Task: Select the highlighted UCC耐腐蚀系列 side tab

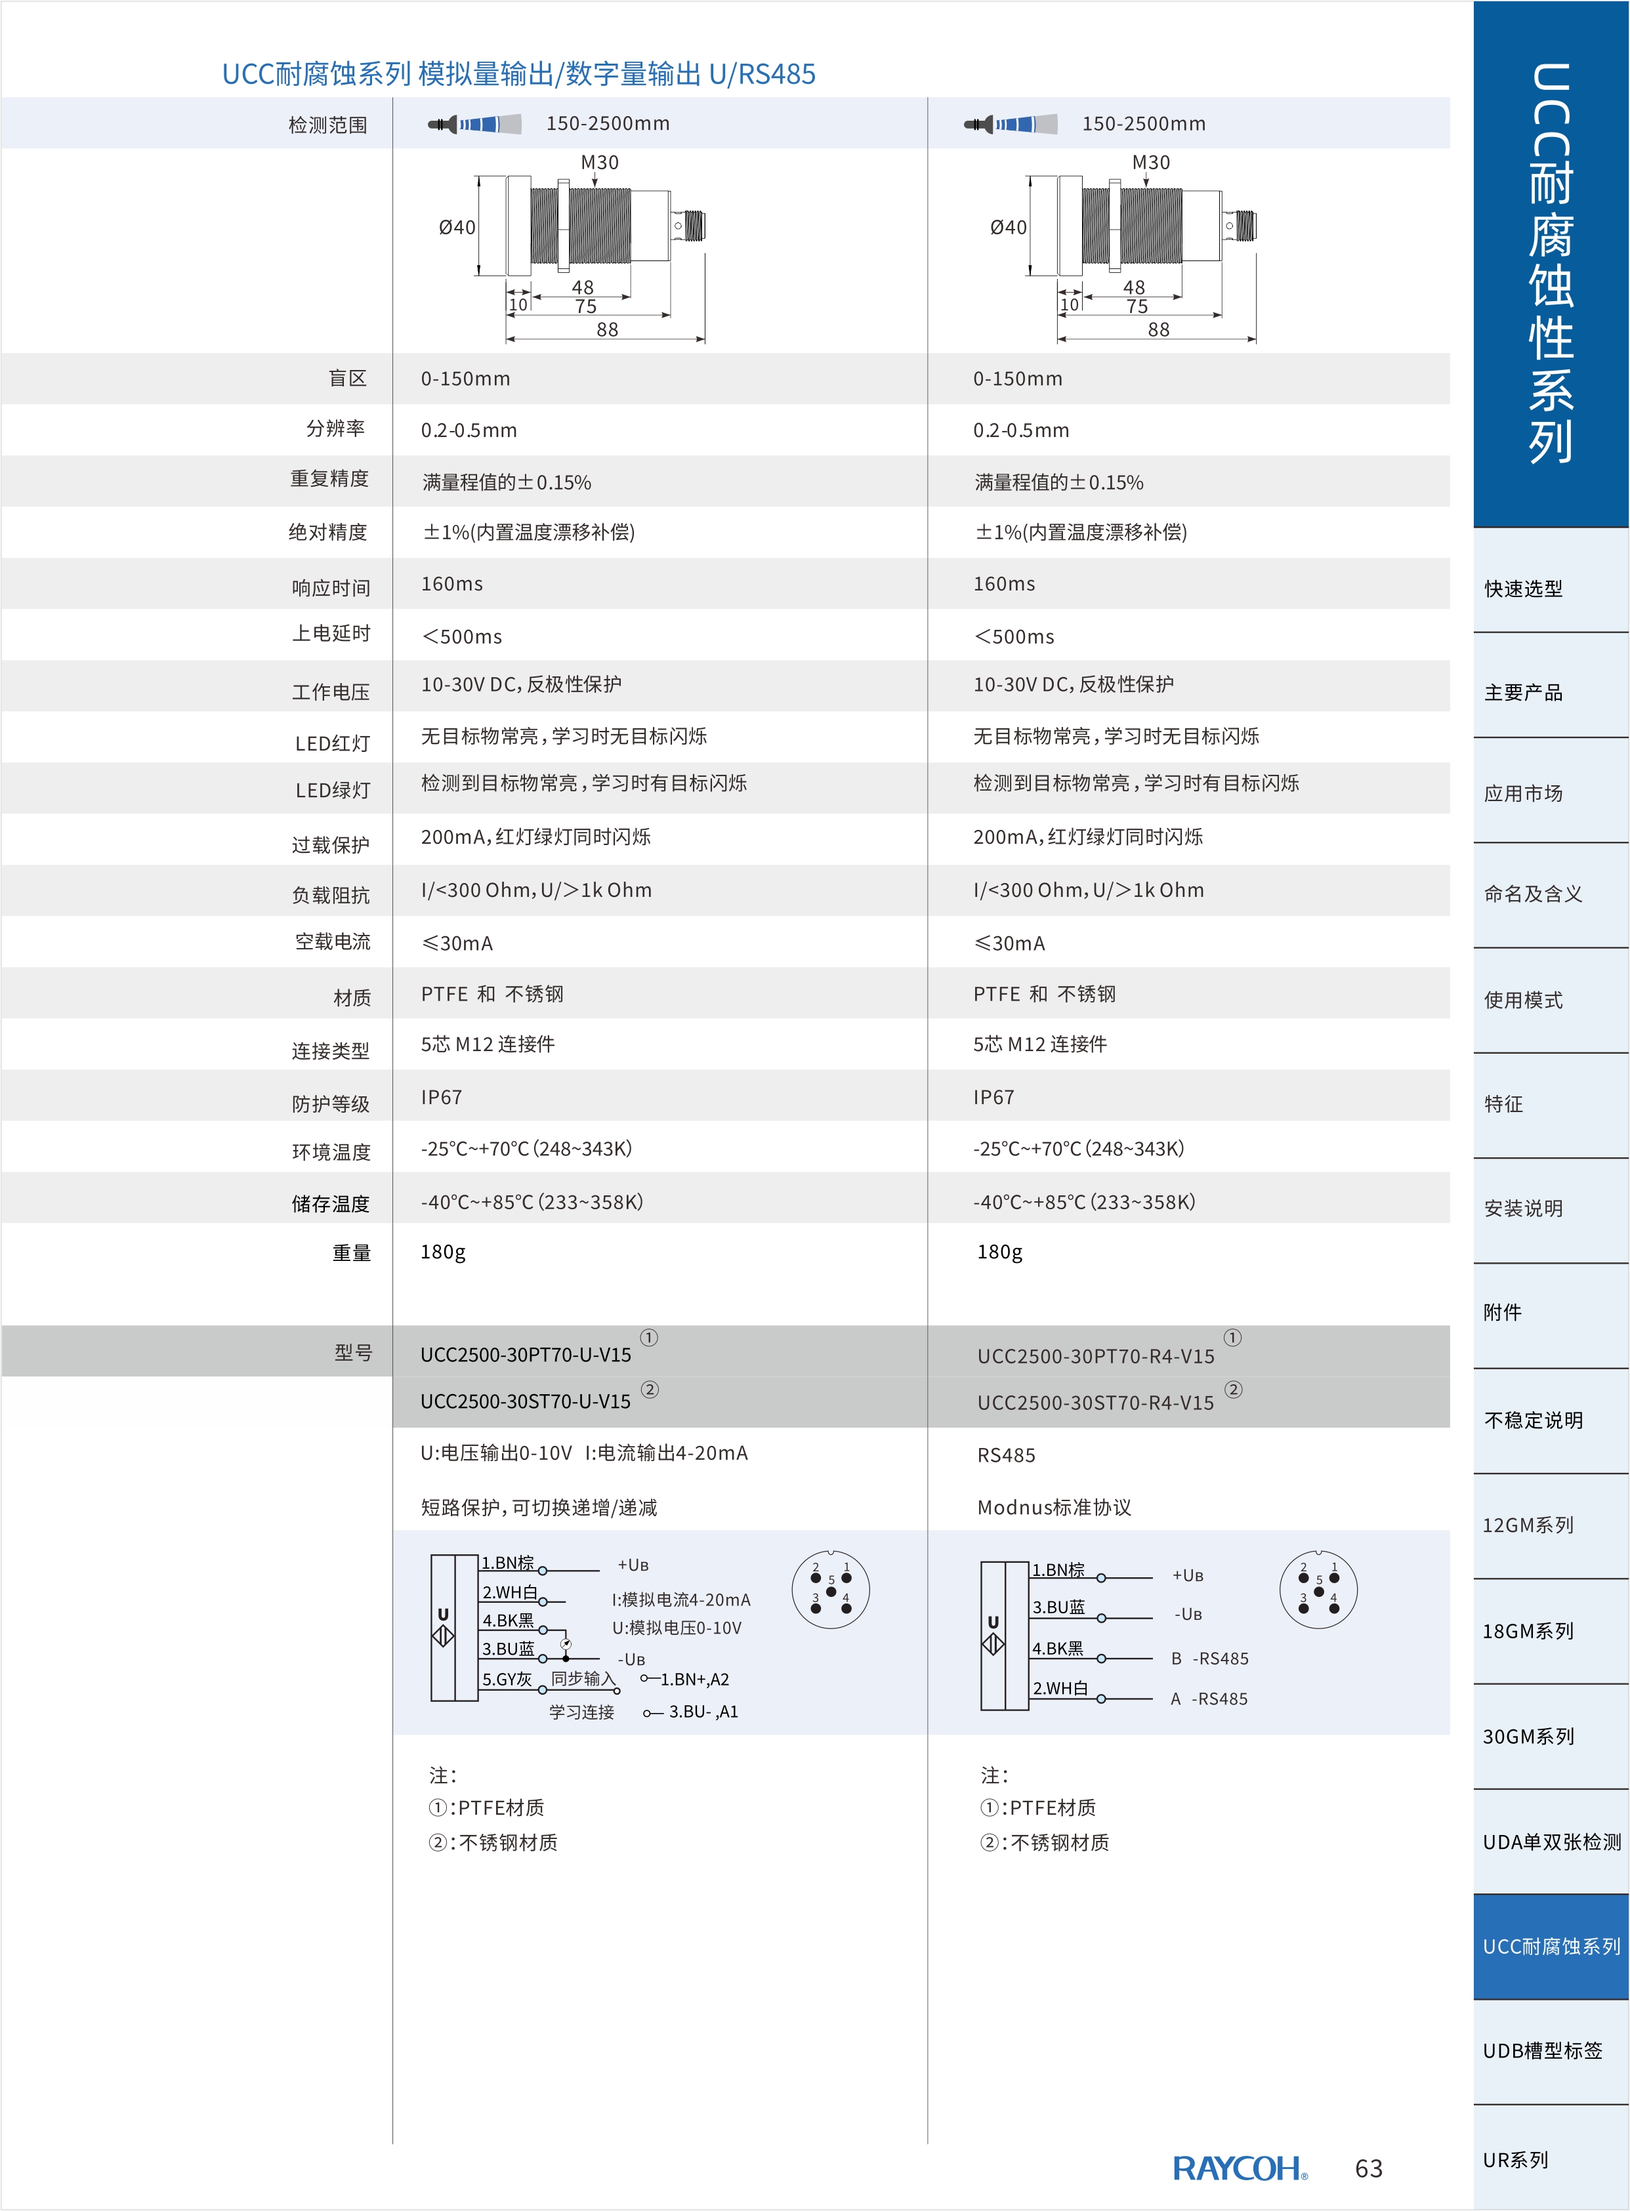Action: 1550,1947
